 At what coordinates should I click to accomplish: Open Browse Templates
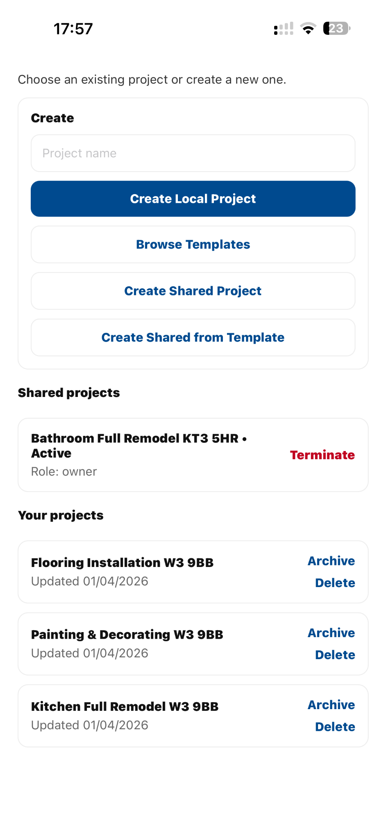[x=193, y=244]
